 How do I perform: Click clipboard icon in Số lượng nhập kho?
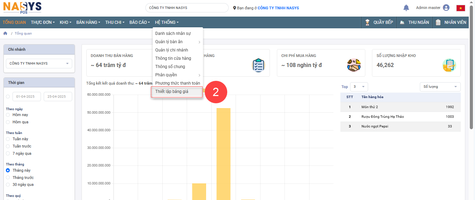(449, 65)
